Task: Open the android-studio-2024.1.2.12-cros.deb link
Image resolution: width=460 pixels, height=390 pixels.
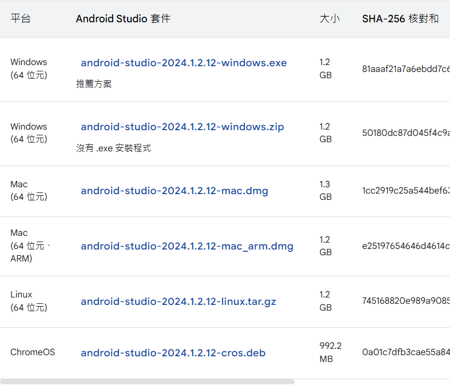Action: click(x=173, y=353)
